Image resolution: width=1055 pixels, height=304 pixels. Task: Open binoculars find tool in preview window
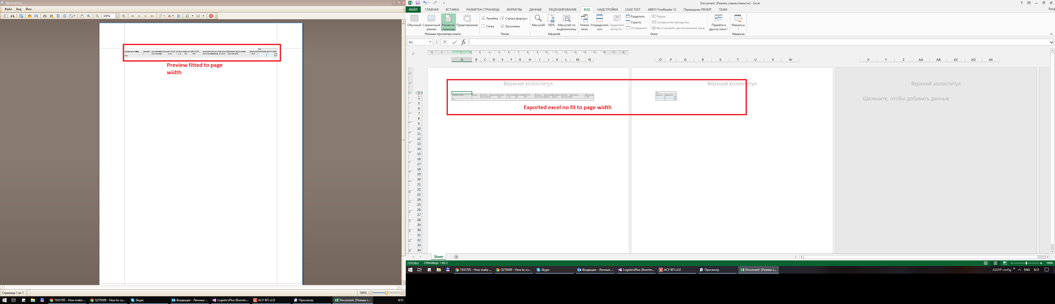tap(13, 16)
